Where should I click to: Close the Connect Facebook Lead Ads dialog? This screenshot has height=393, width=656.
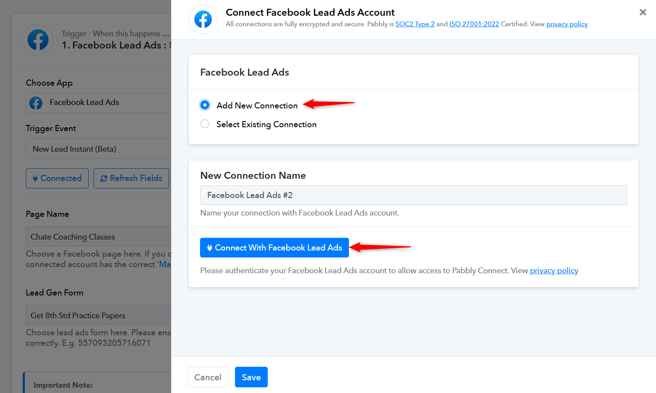click(x=642, y=12)
